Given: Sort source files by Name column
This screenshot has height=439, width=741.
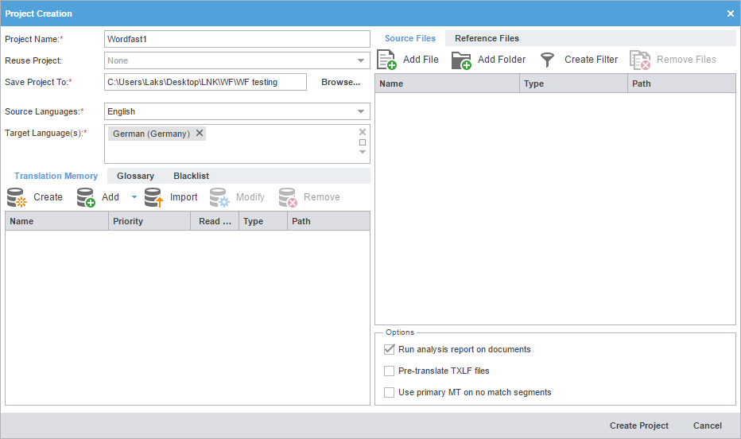Looking at the screenshot, I should pos(447,84).
